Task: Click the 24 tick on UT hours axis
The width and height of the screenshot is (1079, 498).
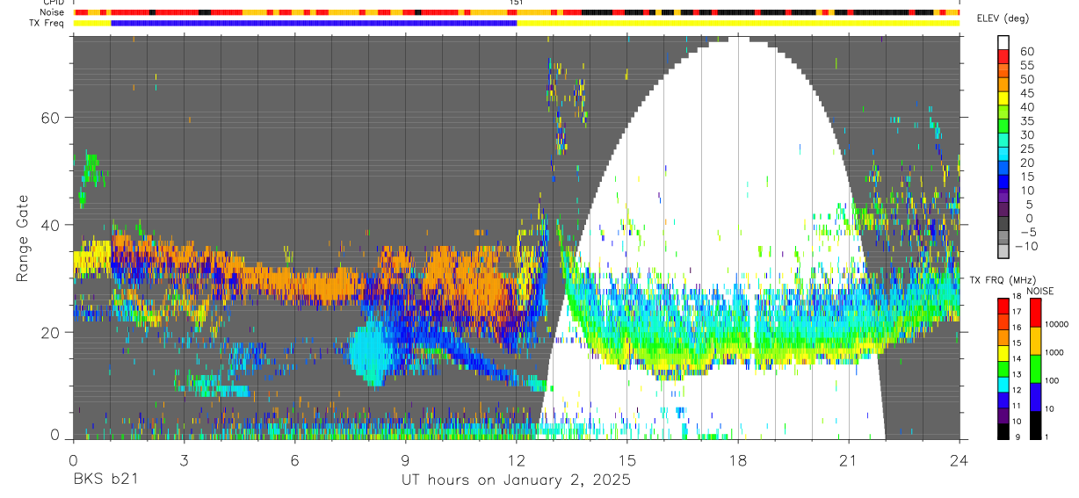Action: [x=960, y=460]
